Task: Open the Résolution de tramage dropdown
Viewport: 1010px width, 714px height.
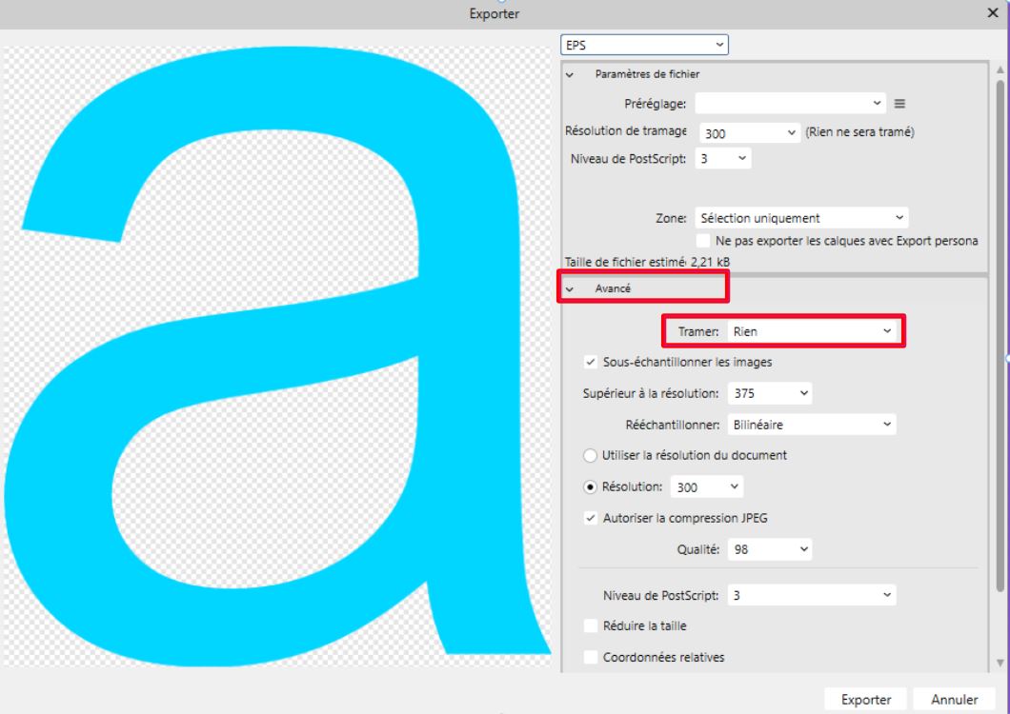Action: pos(750,133)
